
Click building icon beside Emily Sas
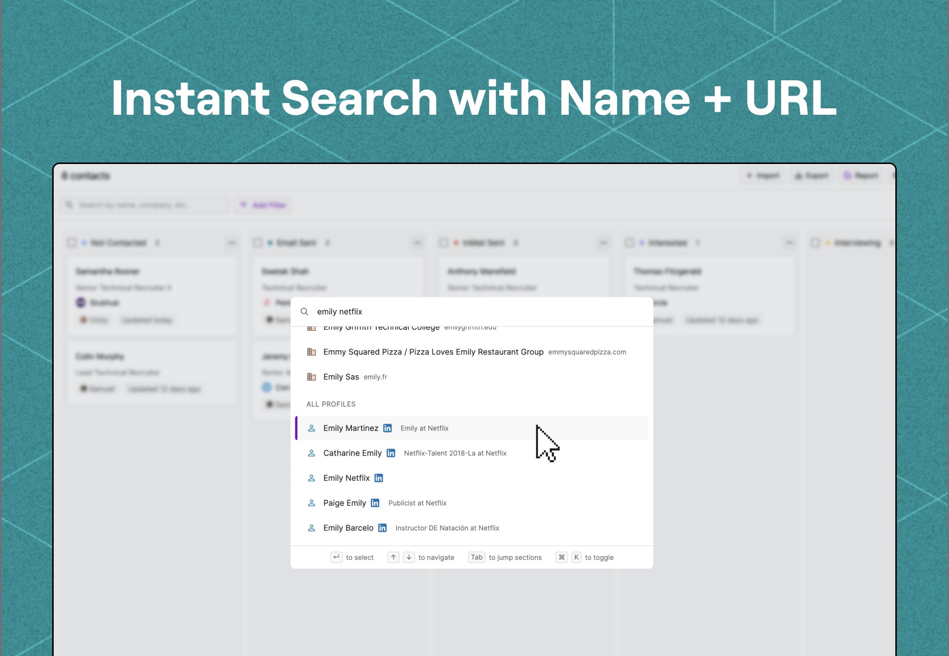pos(311,377)
